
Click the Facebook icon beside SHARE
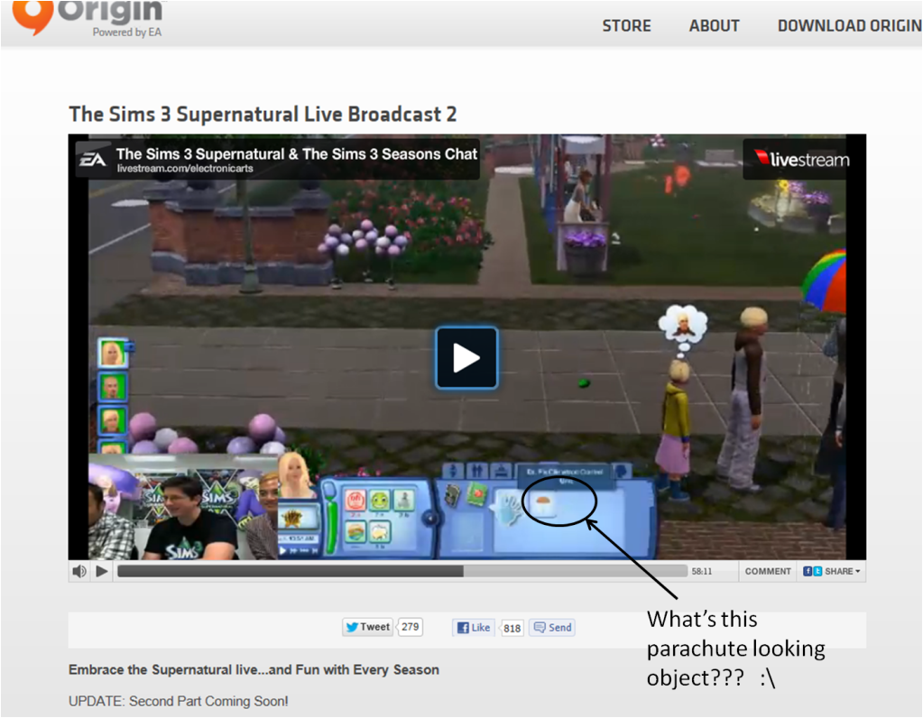coord(808,571)
